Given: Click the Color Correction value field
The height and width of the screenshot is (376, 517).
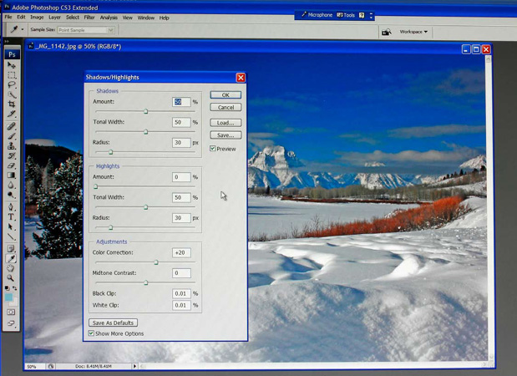Looking at the screenshot, I should [180, 252].
